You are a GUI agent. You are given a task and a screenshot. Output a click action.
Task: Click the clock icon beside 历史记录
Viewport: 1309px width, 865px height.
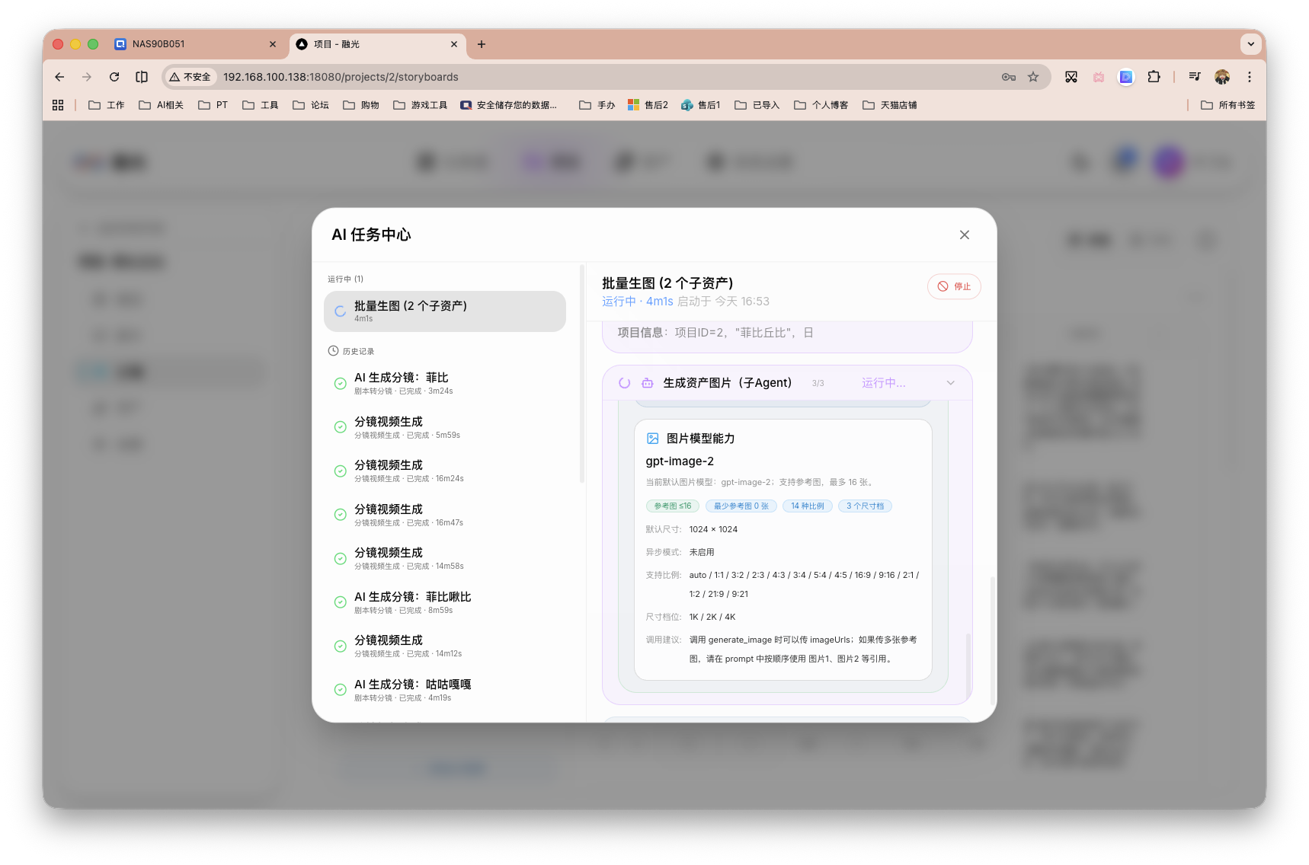click(333, 351)
